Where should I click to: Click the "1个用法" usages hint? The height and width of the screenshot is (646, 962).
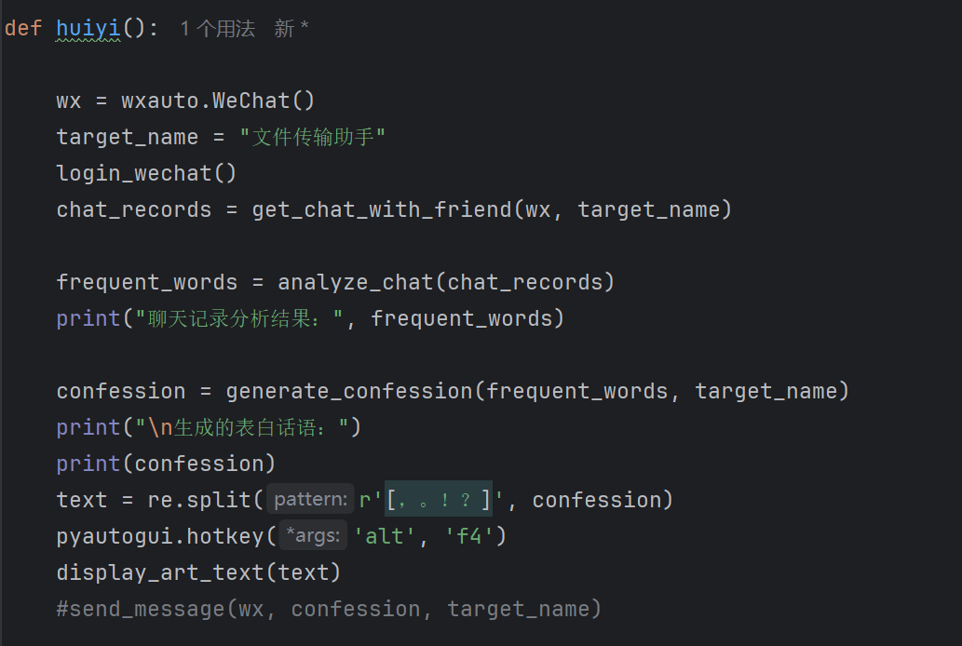[217, 29]
